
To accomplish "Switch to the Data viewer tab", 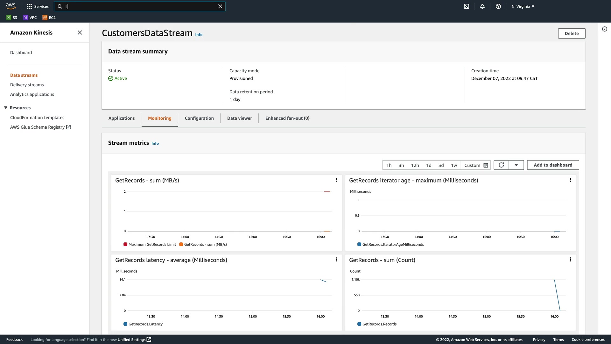I will (239, 118).
